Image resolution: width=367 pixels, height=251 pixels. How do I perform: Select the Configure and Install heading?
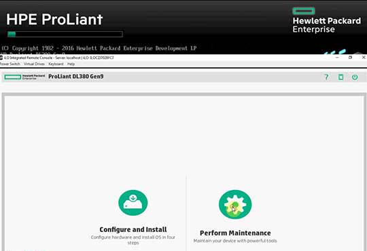[133, 229]
